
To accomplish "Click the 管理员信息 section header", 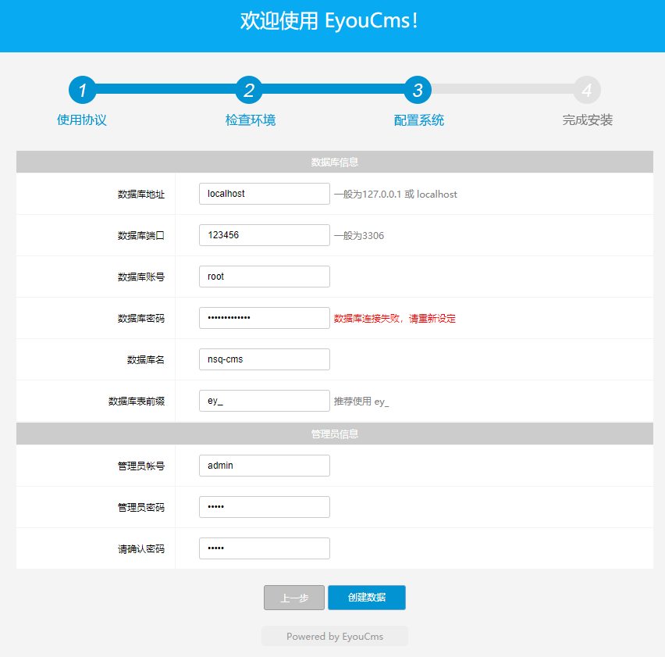I will pyautogui.click(x=335, y=434).
